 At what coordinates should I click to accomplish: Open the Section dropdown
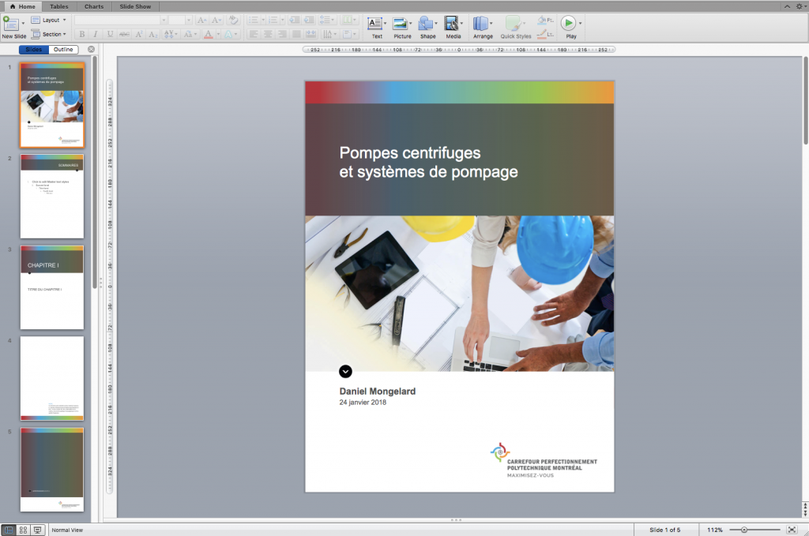48,34
